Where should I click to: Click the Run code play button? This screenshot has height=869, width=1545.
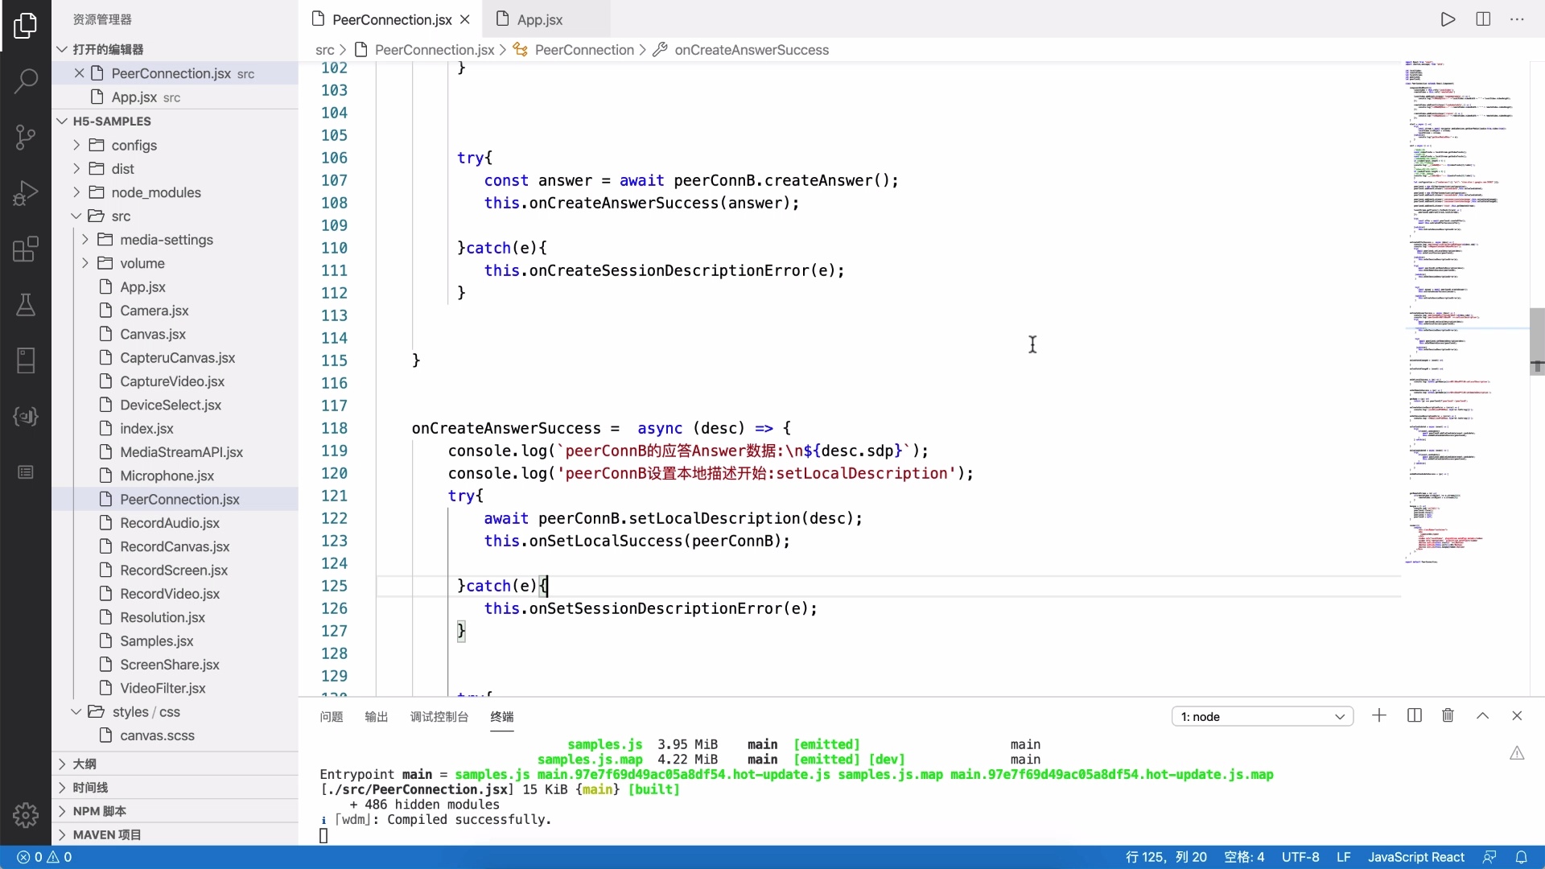pos(1448,19)
